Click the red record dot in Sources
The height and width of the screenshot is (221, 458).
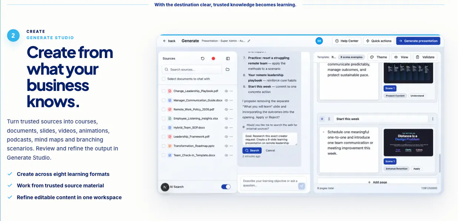[213, 58]
